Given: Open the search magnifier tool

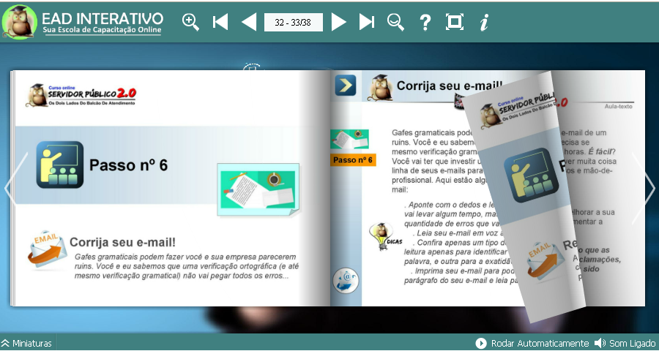Looking at the screenshot, I should 395,22.
